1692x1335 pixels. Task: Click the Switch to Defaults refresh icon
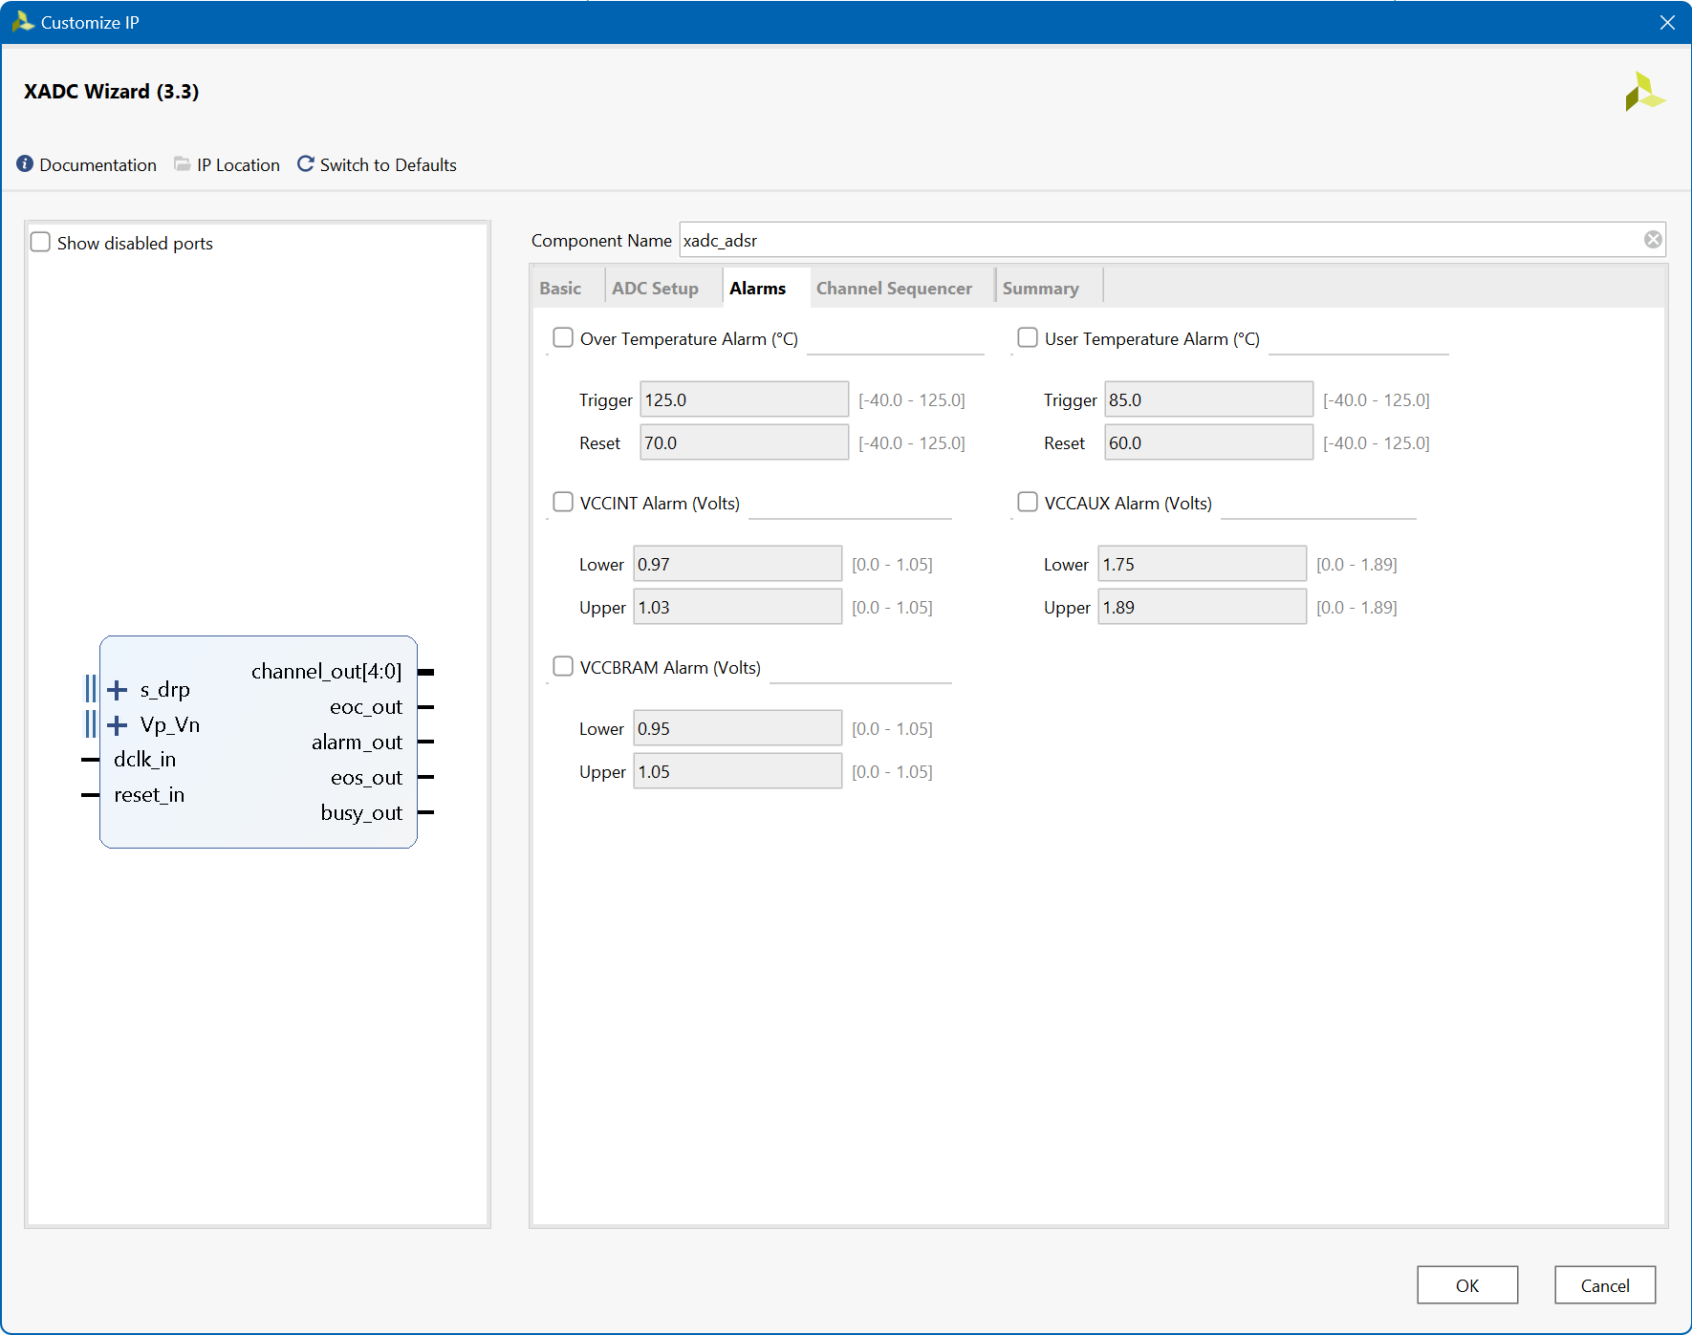tap(306, 164)
